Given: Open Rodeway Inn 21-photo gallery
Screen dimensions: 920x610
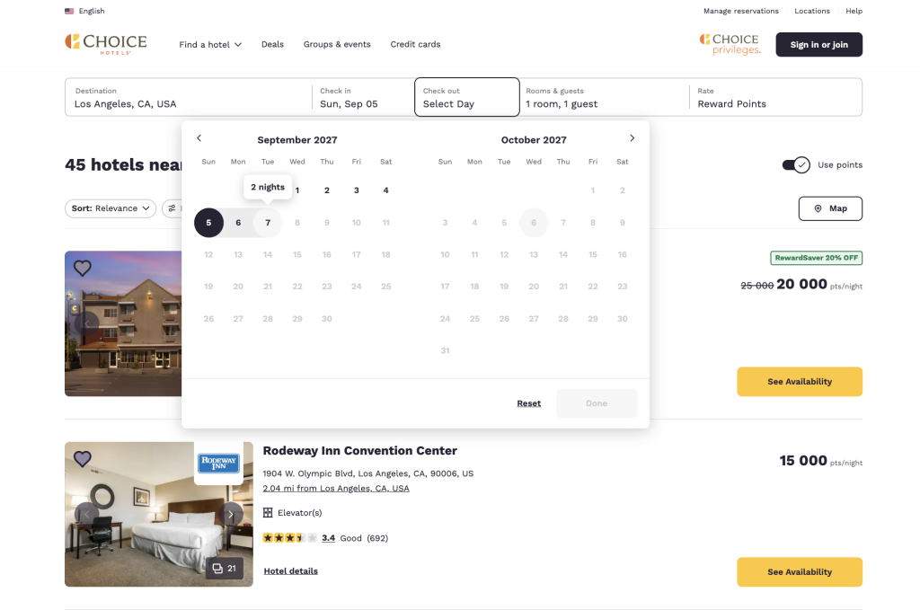Looking at the screenshot, I should [224, 569].
